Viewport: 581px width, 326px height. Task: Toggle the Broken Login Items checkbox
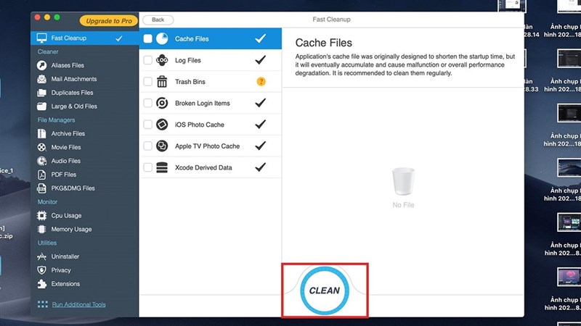click(x=147, y=103)
